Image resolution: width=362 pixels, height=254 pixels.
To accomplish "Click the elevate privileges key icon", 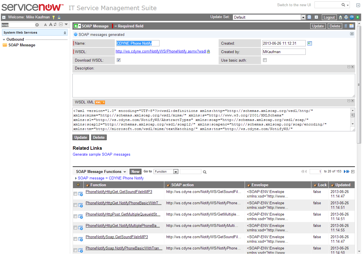I will (53, 17).
